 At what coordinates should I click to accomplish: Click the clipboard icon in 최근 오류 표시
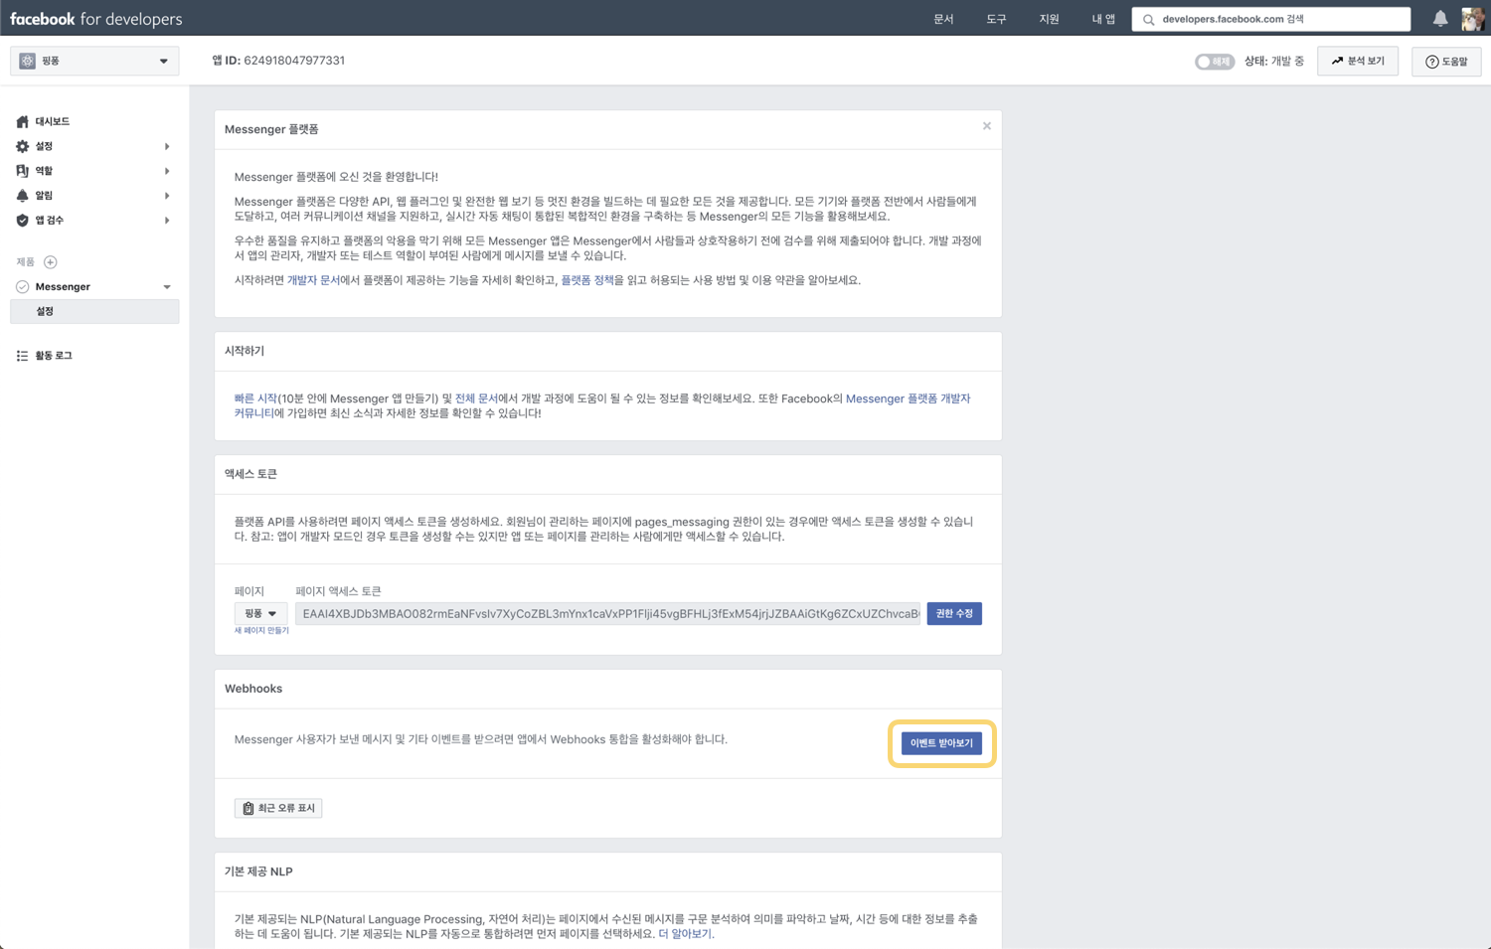pyautogui.click(x=248, y=809)
